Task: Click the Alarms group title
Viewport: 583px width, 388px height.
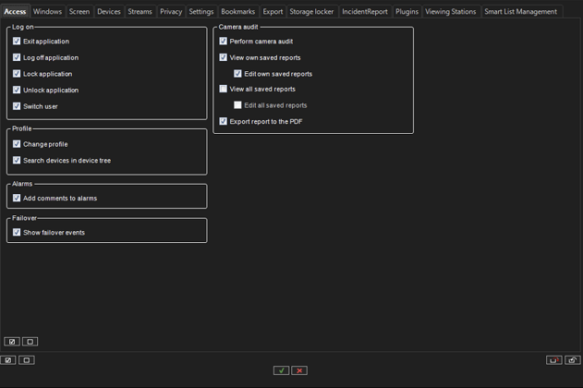Action: tap(22, 184)
